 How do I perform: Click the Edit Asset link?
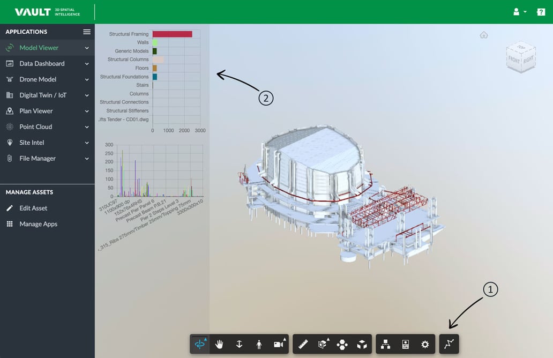pyautogui.click(x=33, y=208)
